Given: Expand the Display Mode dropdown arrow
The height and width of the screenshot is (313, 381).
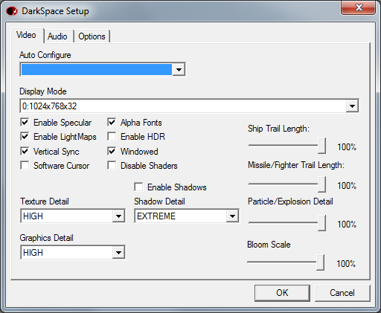Looking at the screenshot, I should click(x=352, y=106).
